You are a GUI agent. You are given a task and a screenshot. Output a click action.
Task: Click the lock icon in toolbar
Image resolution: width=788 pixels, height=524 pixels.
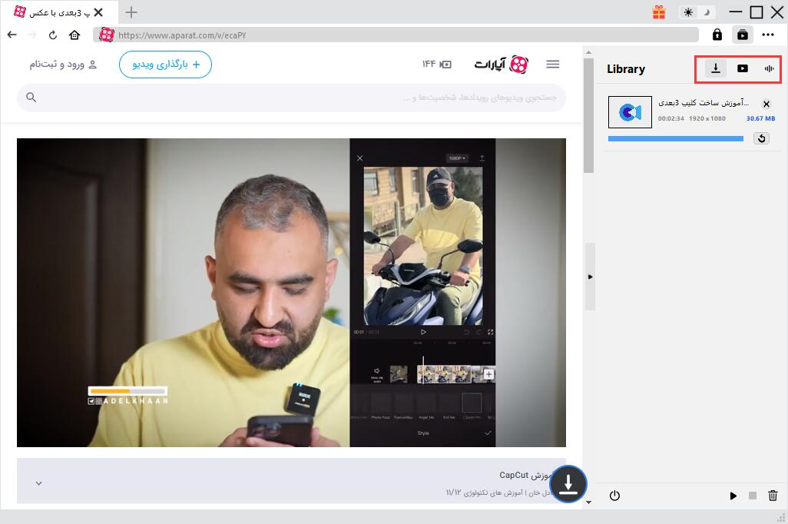tap(717, 35)
